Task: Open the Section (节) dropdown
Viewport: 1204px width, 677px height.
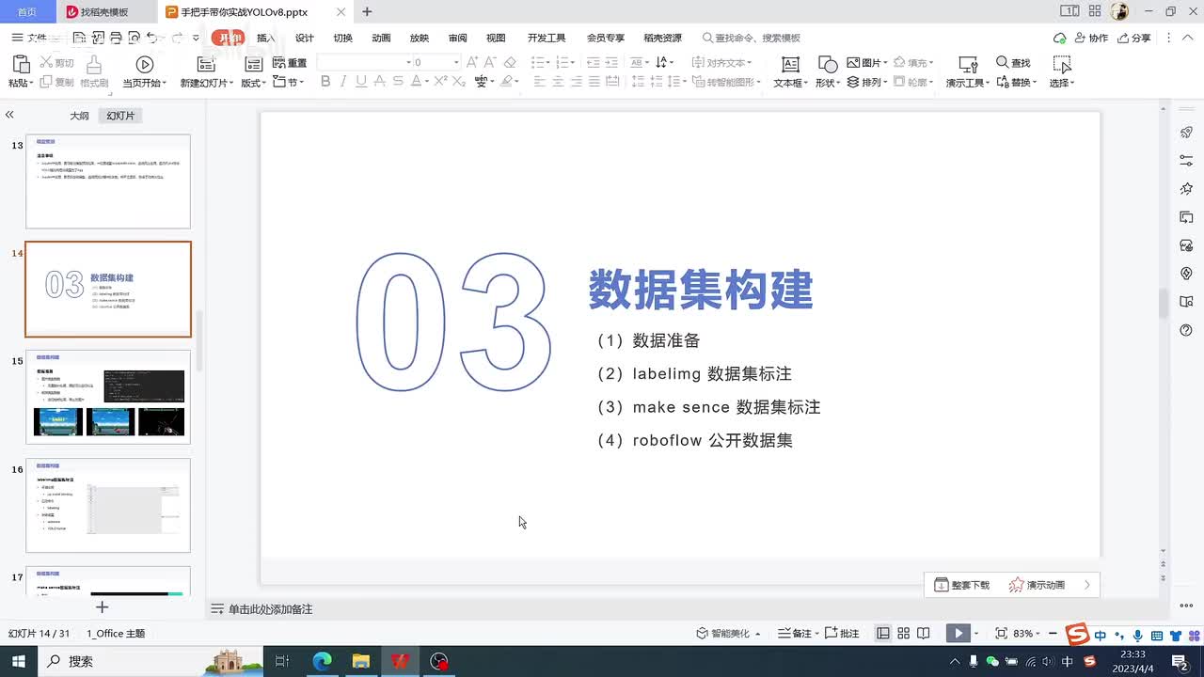Action: [x=289, y=82]
